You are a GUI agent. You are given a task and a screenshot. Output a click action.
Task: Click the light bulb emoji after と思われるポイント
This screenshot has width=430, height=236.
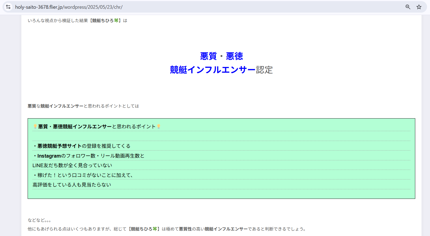pos(159,126)
